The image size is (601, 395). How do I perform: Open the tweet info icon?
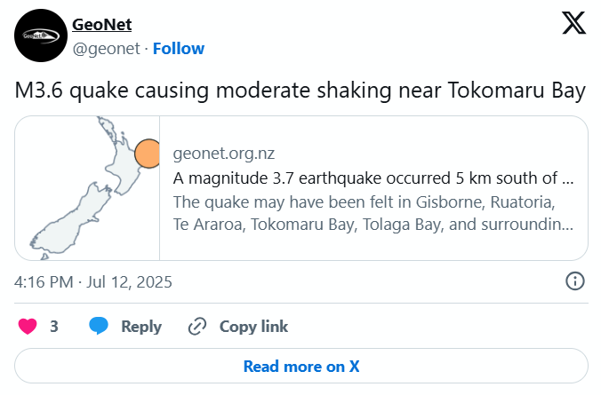[575, 281]
